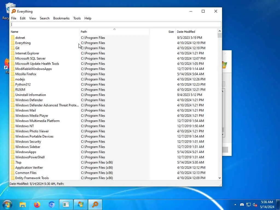This screenshot has height=210, width=280.
Task: Click the results scrollbar up arrow
Action: click(220, 31)
